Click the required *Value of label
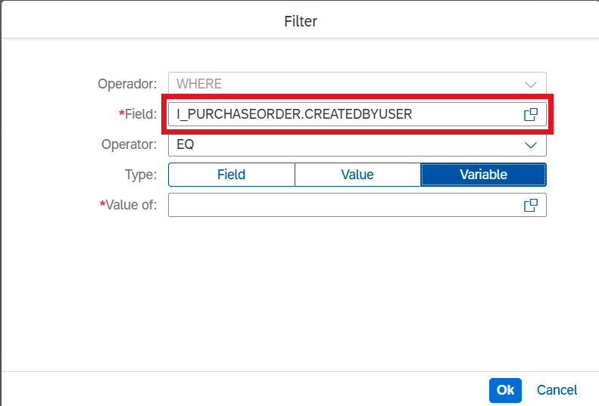The image size is (599, 406). [x=128, y=205]
